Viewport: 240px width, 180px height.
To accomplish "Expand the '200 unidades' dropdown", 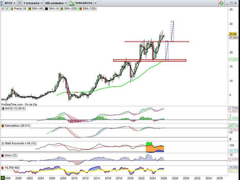I will [55, 3].
